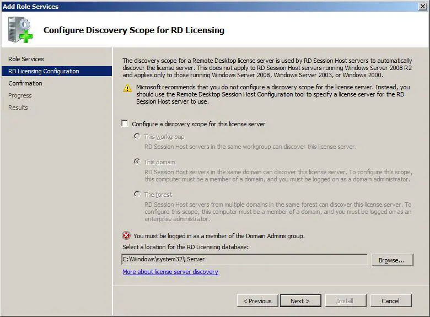Choose The forest radio option

pyautogui.click(x=137, y=194)
